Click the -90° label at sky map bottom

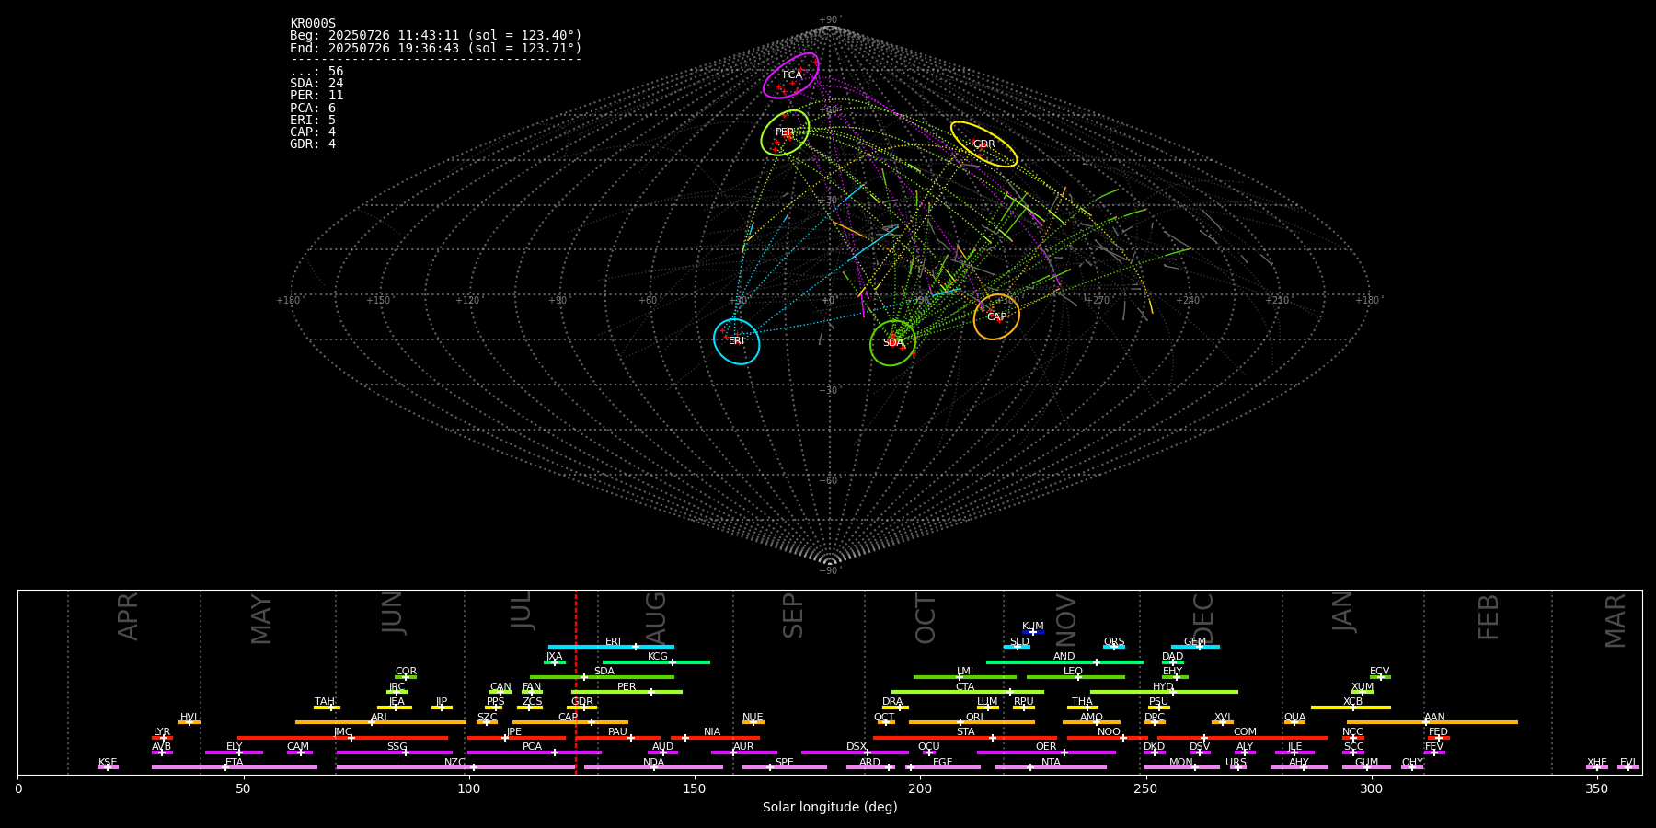tap(830, 570)
